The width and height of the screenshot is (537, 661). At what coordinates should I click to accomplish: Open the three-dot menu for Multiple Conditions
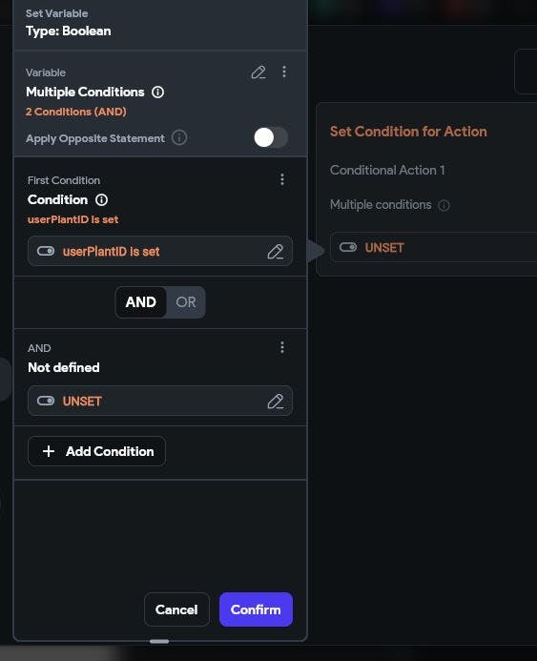pyautogui.click(x=284, y=72)
